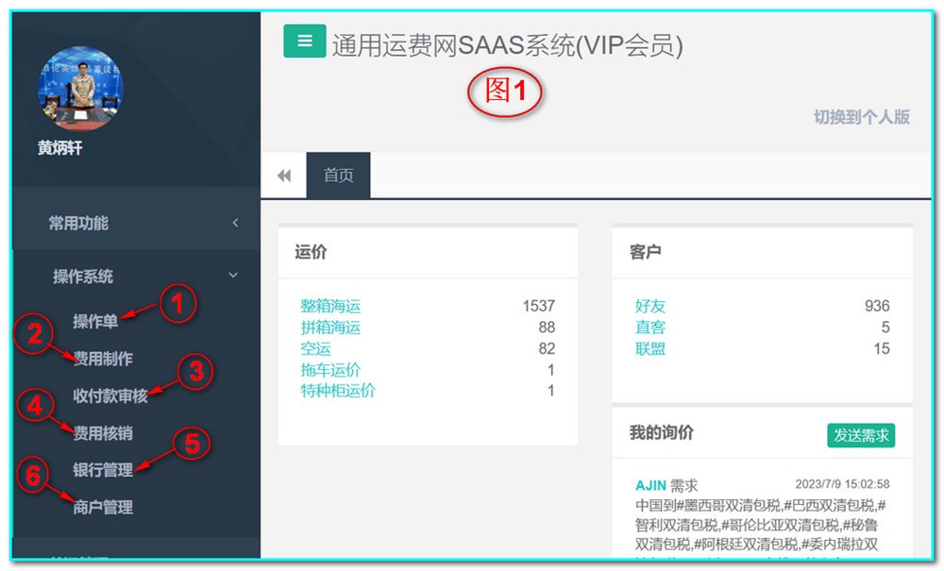Click the AJIN inquiry sender name
The height and width of the screenshot is (571, 944).
(650, 485)
